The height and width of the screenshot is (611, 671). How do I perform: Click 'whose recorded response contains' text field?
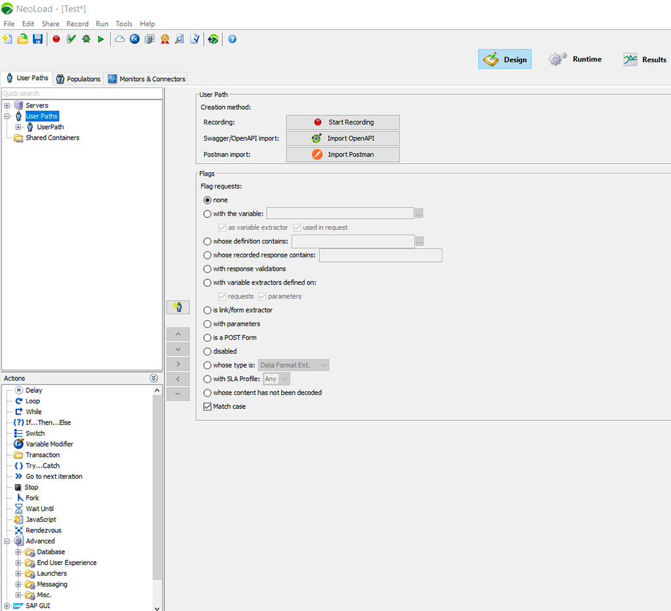[381, 255]
